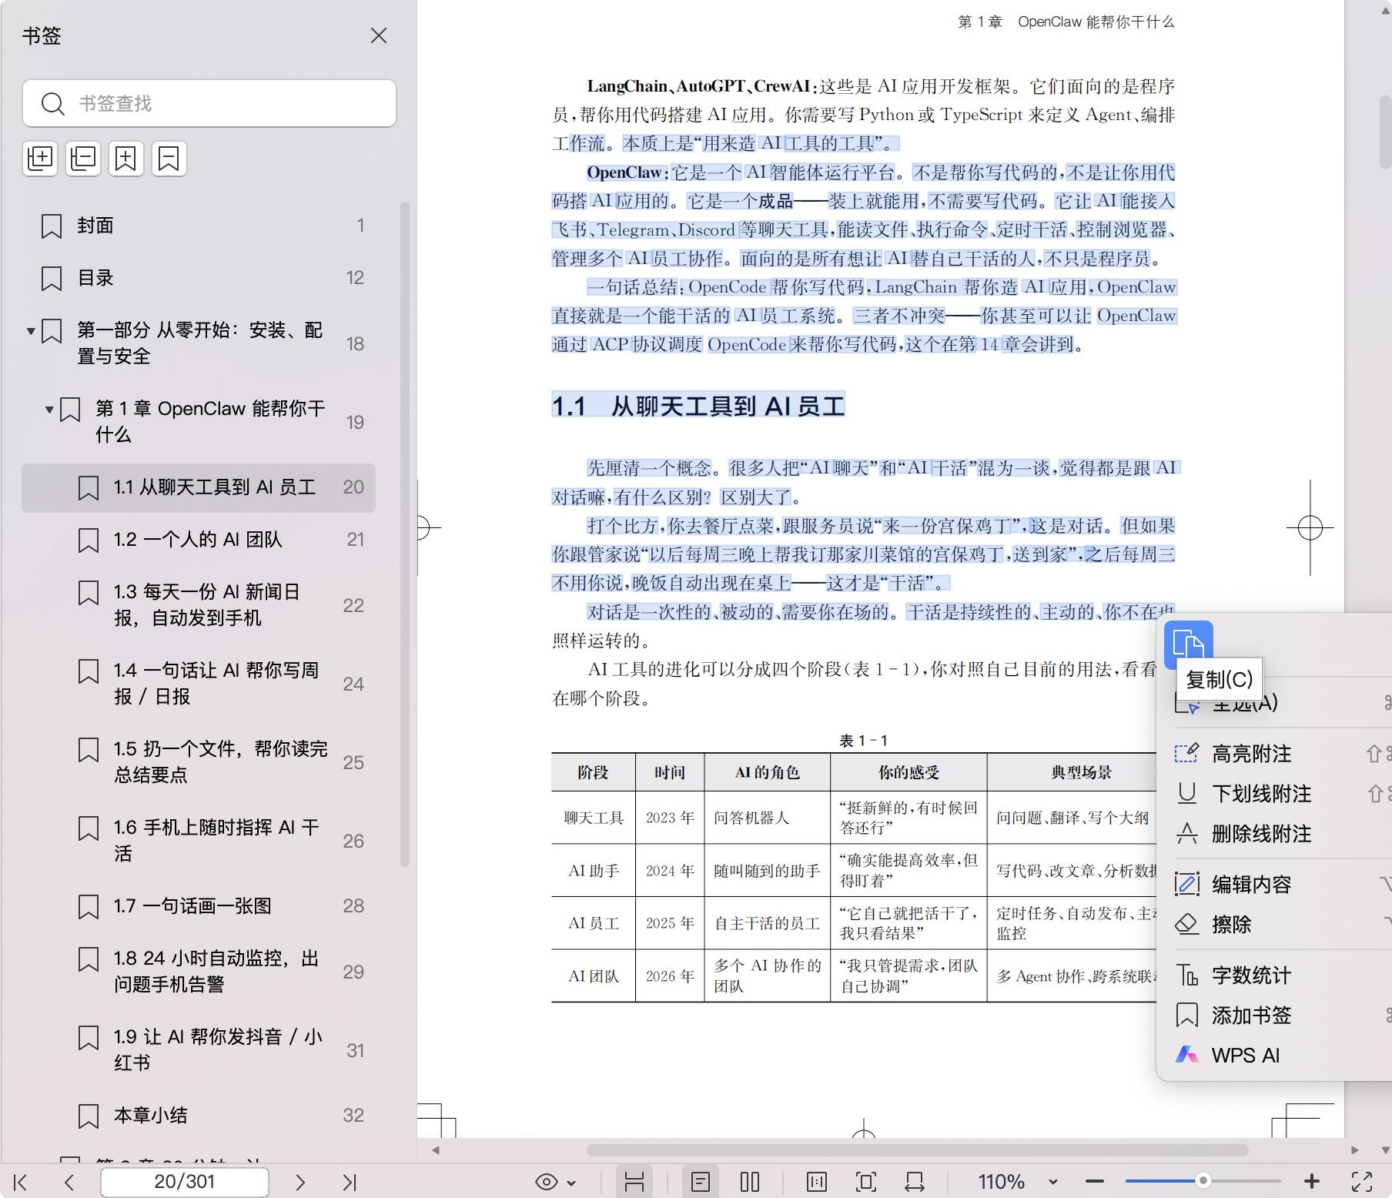
Task: Open the 封面 bookmark
Action: pyautogui.click(x=199, y=226)
